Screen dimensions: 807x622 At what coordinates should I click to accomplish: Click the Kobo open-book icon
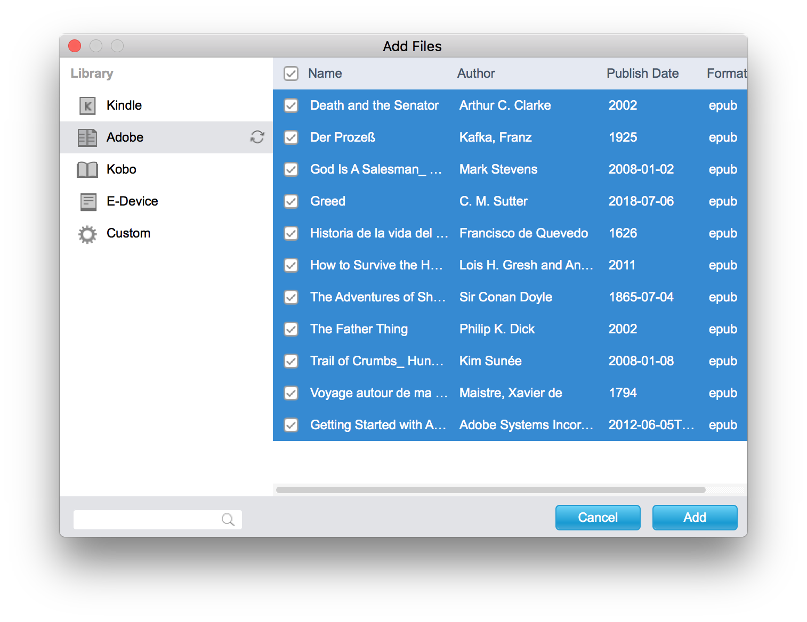click(x=87, y=169)
